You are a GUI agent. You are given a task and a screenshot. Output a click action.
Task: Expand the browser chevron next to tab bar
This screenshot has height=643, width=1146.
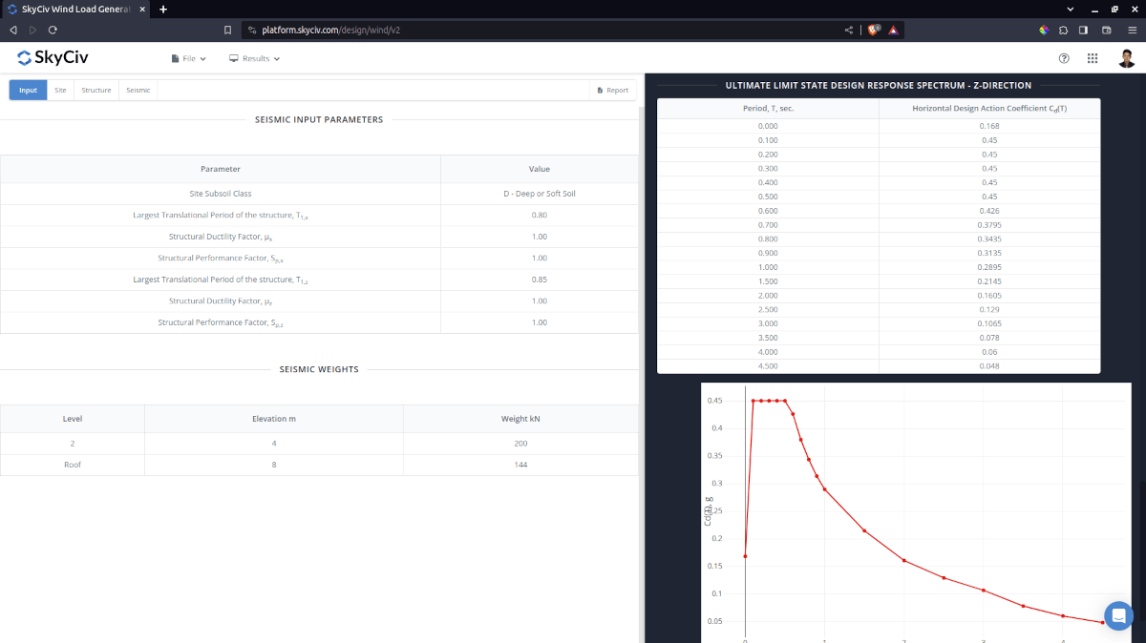pos(1070,9)
